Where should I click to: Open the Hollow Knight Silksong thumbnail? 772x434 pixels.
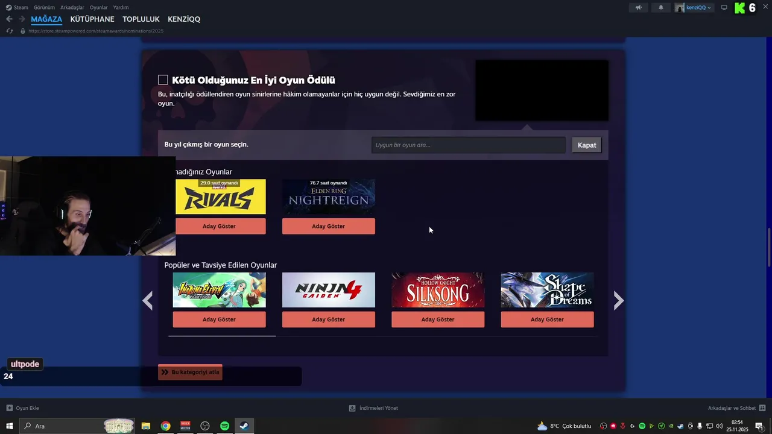(x=438, y=290)
